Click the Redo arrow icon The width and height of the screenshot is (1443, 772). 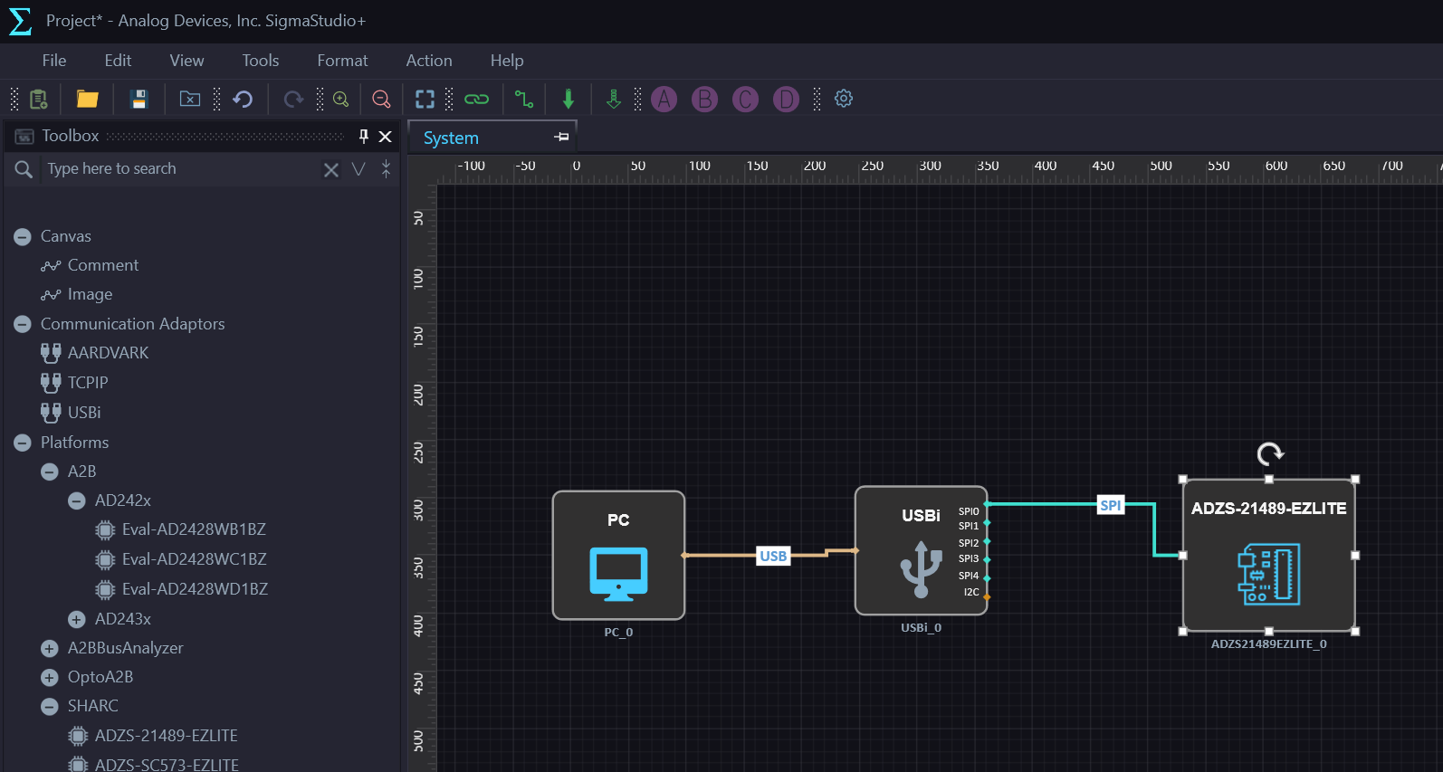pyautogui.click(x=293, y=99)
